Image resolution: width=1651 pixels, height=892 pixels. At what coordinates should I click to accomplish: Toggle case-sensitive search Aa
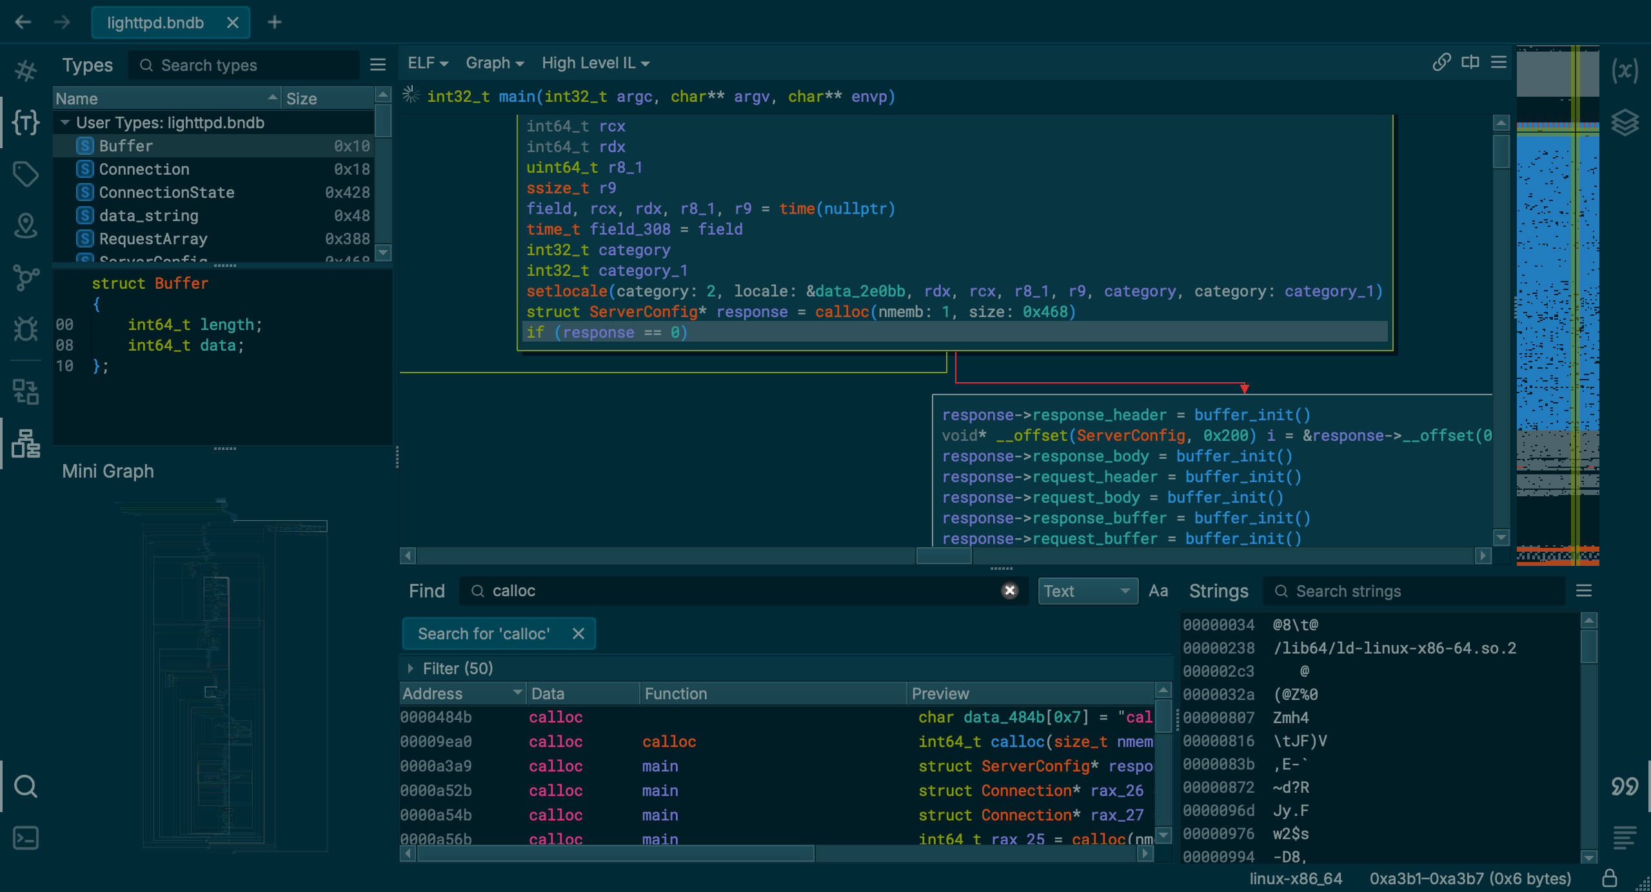[x=1158, y=591]
